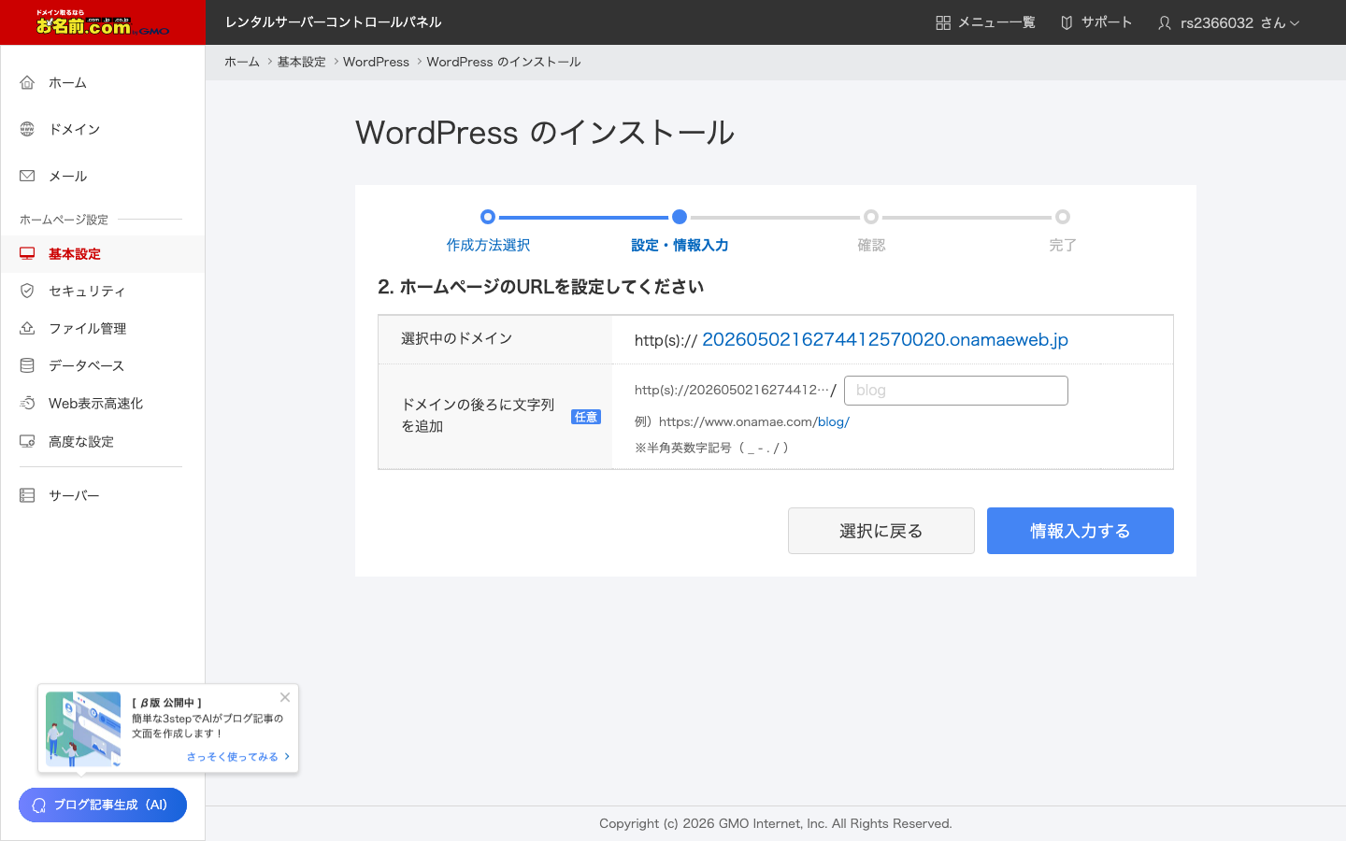This screenshot has height=841, width=1346.
Task: Open ブログ記事生成（AI） button
Action: click(x=103, y=805)
